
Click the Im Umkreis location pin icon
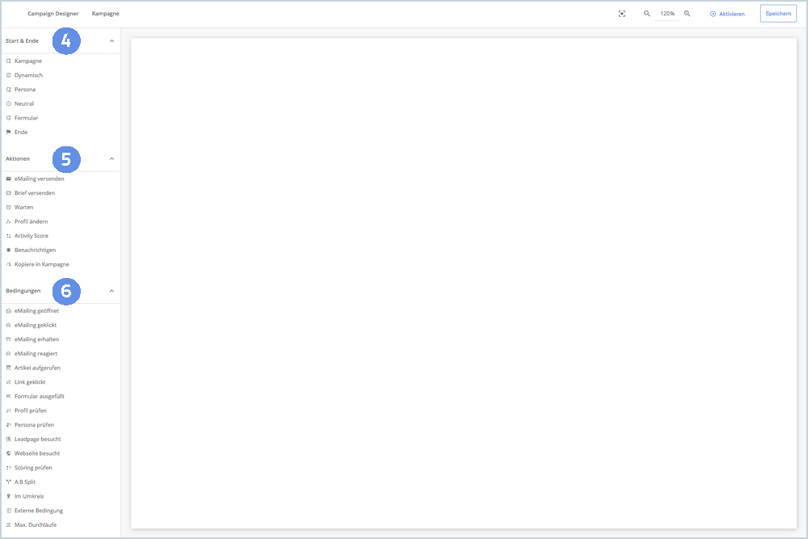tap(8, 496)
